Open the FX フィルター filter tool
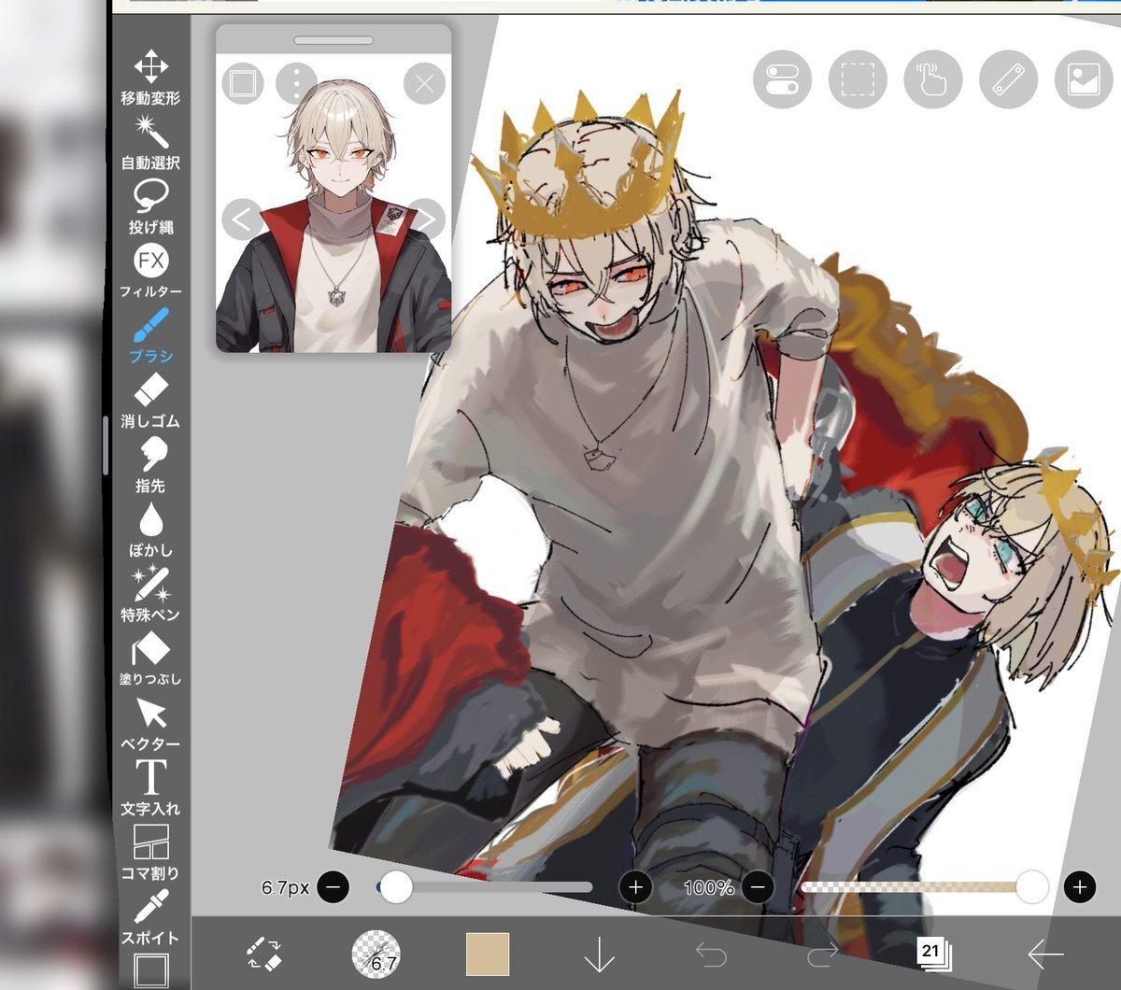Screen dimensions: 1121x990 150,272
